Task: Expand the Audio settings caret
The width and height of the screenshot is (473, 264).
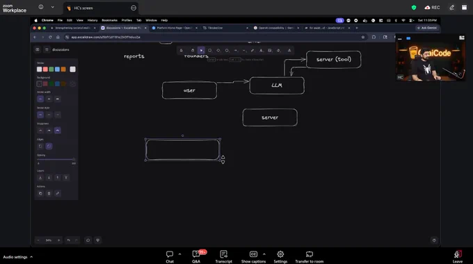Action: pyautogui.click(x=31, y=257)
